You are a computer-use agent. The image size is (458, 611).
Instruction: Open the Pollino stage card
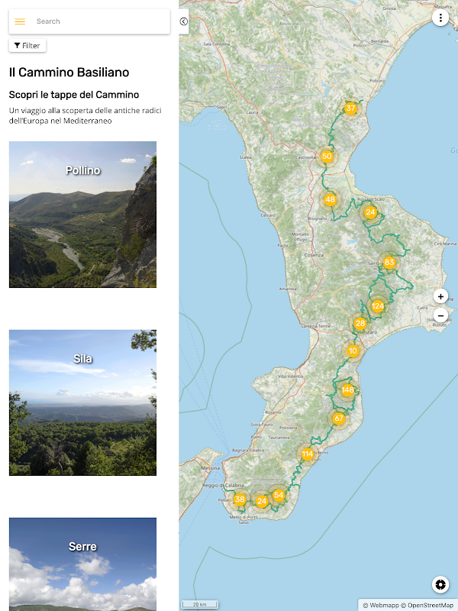82,215
